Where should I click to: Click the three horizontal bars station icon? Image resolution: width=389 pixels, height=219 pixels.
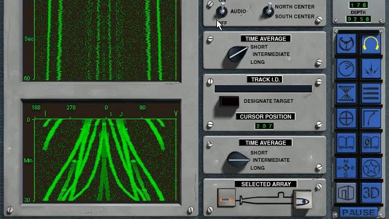[x=371, y=93]
